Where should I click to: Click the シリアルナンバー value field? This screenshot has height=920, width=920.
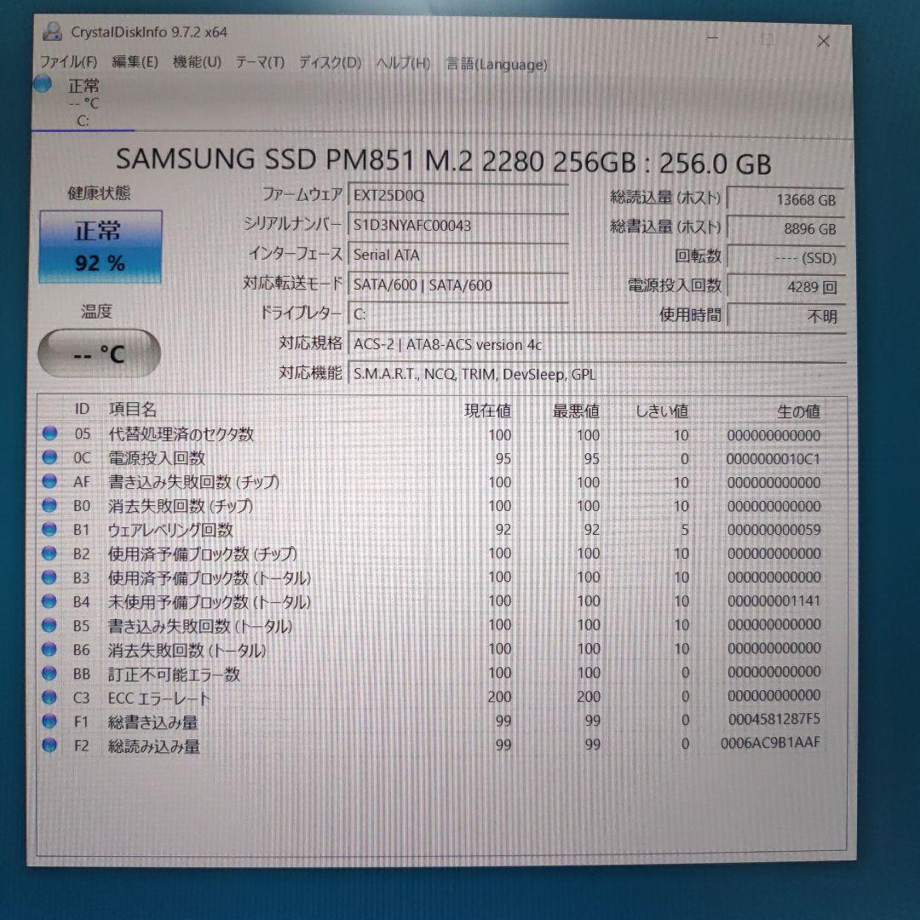(460, 226)
